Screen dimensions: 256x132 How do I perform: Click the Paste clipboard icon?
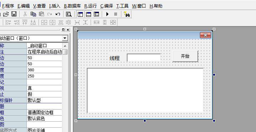pyautogui.click(x=42, y=14)
